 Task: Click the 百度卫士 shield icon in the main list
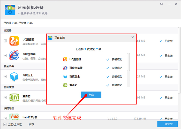pyautogui.click(x=14, y=77)
